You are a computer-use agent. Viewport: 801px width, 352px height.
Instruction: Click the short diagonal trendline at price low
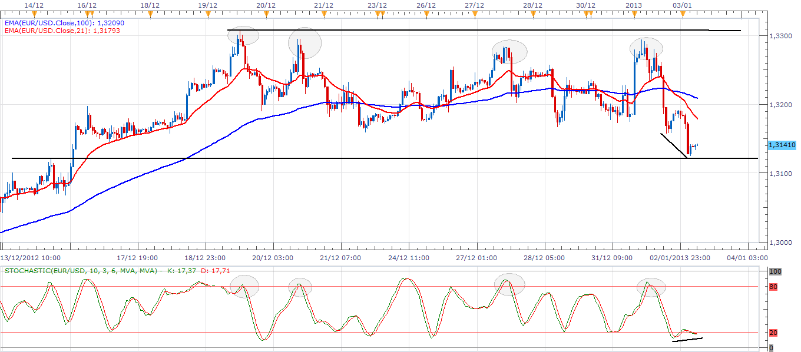[x=673, y=145]
